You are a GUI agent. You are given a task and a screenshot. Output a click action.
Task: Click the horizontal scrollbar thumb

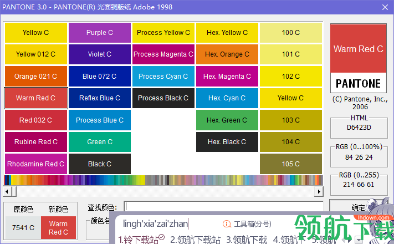coord(13,192)
